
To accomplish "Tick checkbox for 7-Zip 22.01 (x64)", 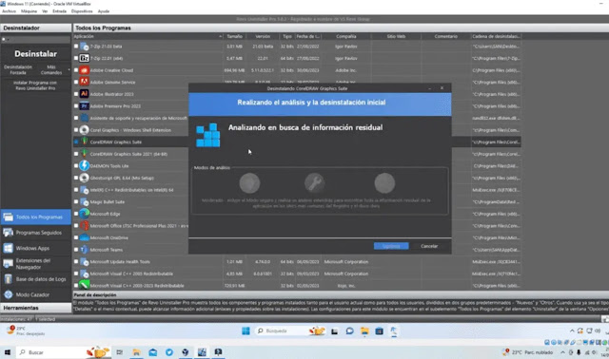I will point(76,58).
